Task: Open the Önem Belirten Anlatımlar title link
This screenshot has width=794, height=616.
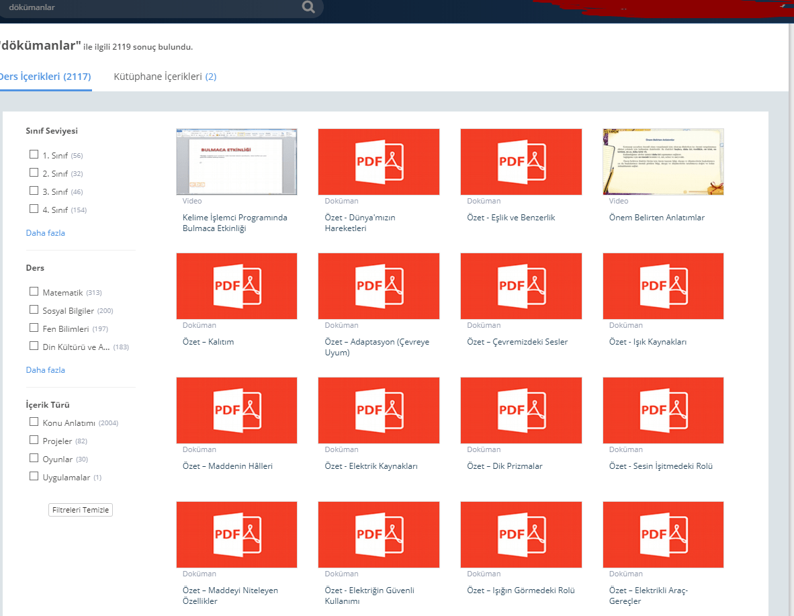Action: [657, 218]
